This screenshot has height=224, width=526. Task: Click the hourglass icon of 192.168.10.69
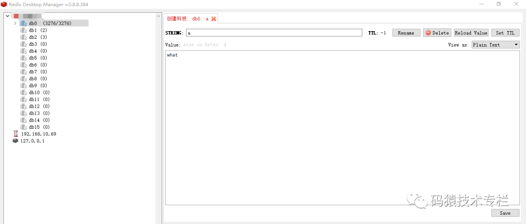click(x=16, y=134)
